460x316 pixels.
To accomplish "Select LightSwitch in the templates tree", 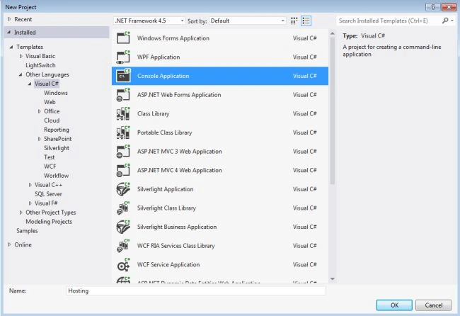I will (x=40, y=65).
